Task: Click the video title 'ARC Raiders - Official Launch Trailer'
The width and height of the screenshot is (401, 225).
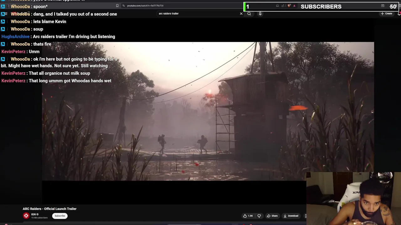Action: tap(49, 209)
